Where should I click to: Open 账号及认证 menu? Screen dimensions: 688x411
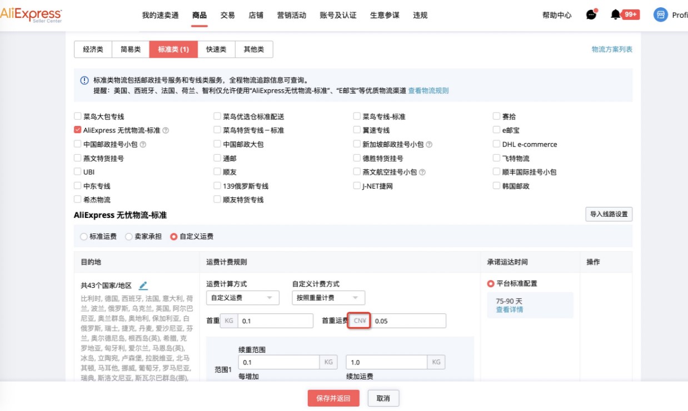pos(338,16)
